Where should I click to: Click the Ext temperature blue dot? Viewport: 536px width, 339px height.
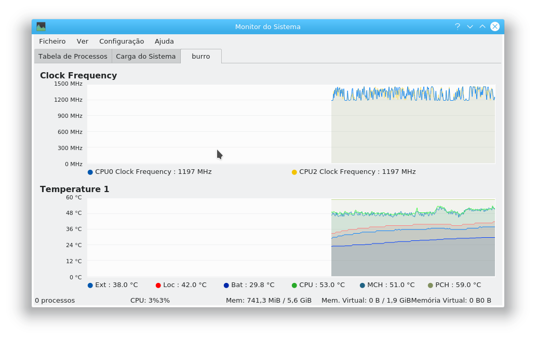point(90,286)
